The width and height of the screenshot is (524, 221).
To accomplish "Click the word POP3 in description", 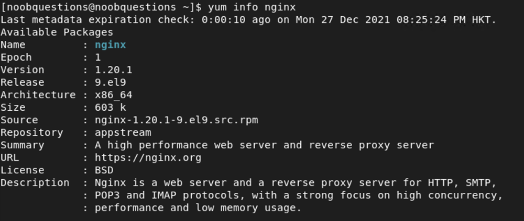I will pyautogui.click(x=107, y=195).
